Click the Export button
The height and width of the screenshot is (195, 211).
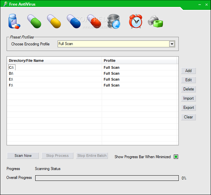(188, 108)
